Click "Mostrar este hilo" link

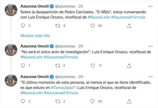(x=35, y=35)
